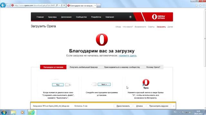Open the 'Дополнения' navigation menu item
The width and height of the screenshot is (206, 115).
coord(66,17)
